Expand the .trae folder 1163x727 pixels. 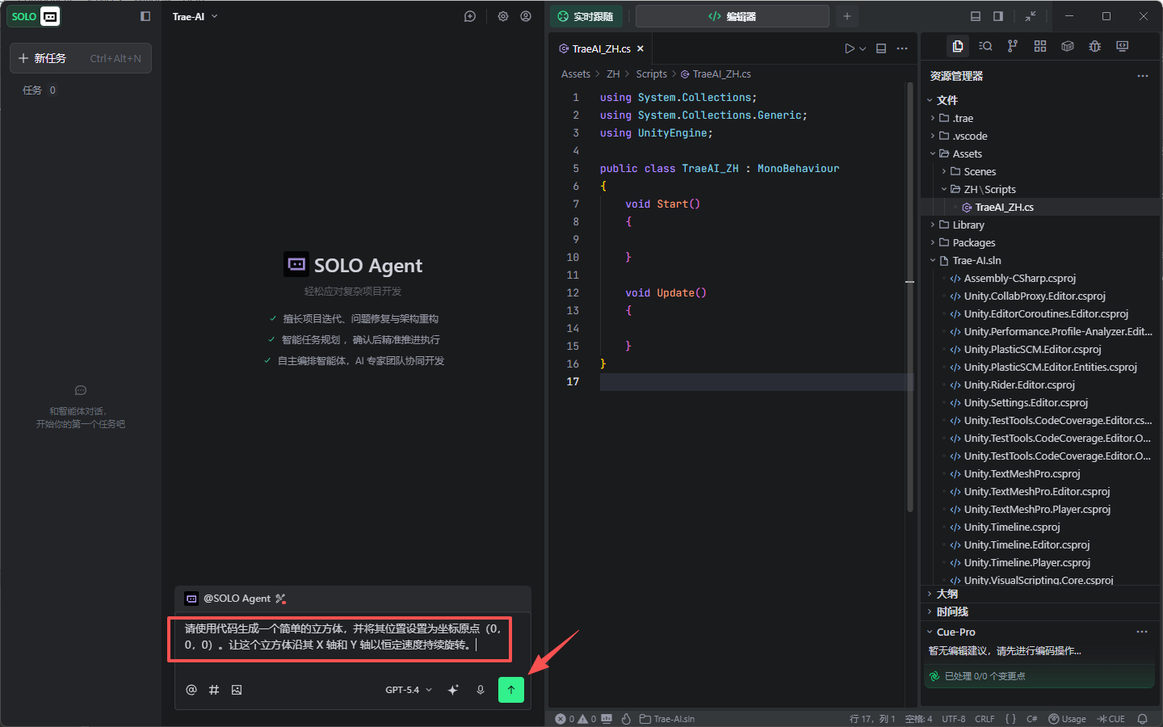tap(934, 118)
